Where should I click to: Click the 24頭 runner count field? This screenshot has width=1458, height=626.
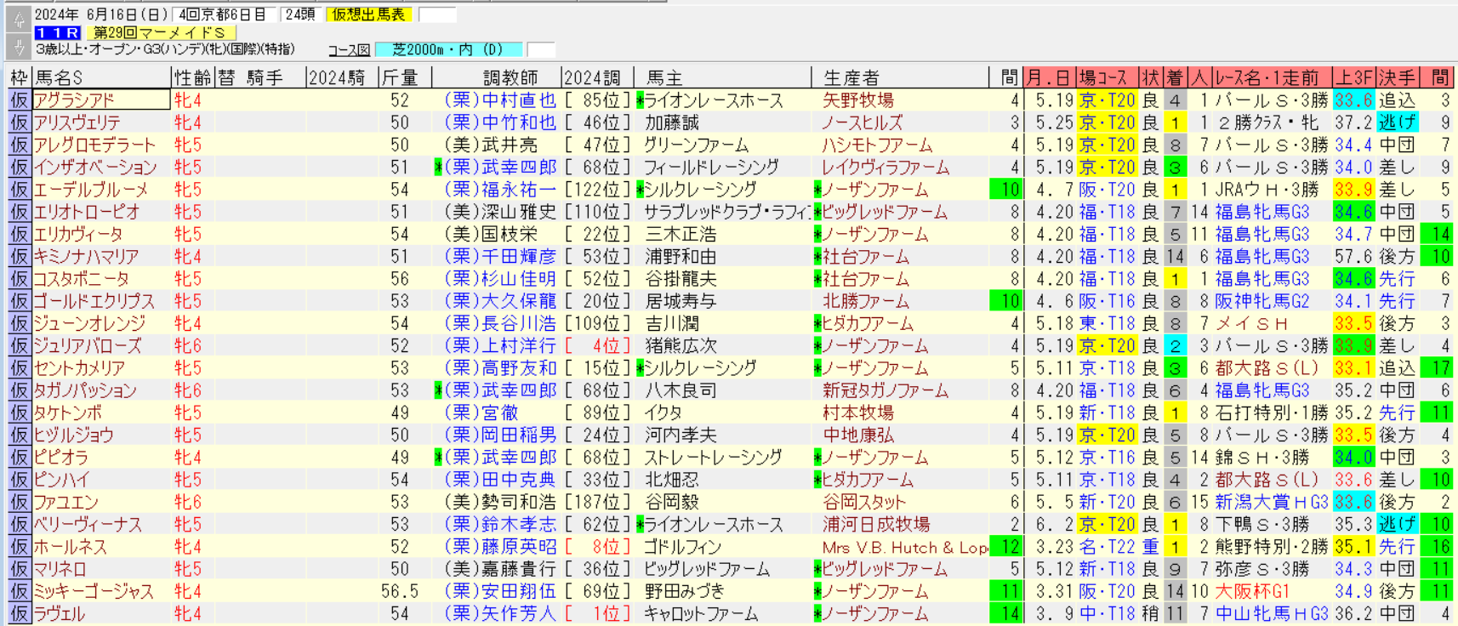(300, 14)
